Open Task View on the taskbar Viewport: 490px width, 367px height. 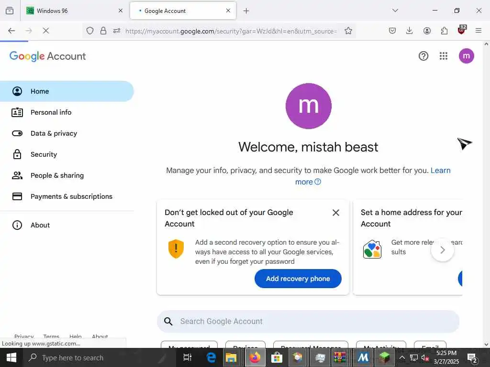point(187,357)
